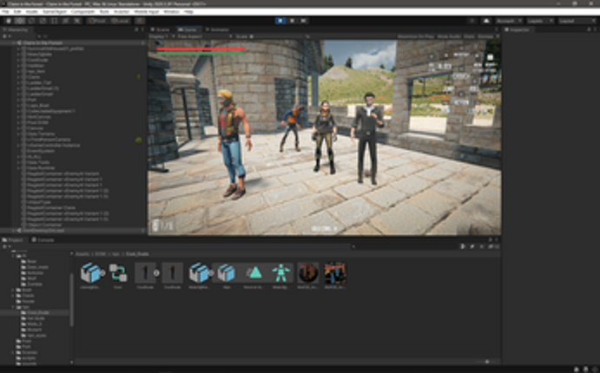Toggle Maximize On Play
The height and width of the screenshot is (373, 600).
click(415, 36)
